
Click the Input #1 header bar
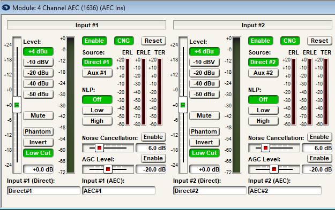point(86,25)
